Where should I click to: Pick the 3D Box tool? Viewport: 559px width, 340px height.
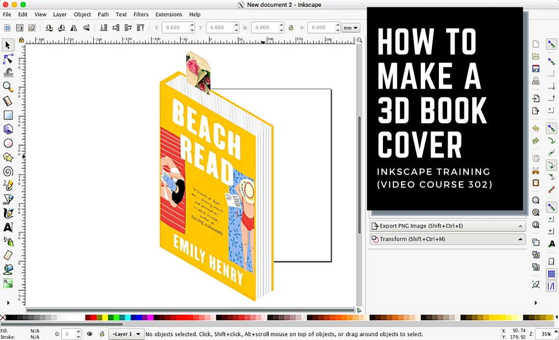(x=8, y=130)
